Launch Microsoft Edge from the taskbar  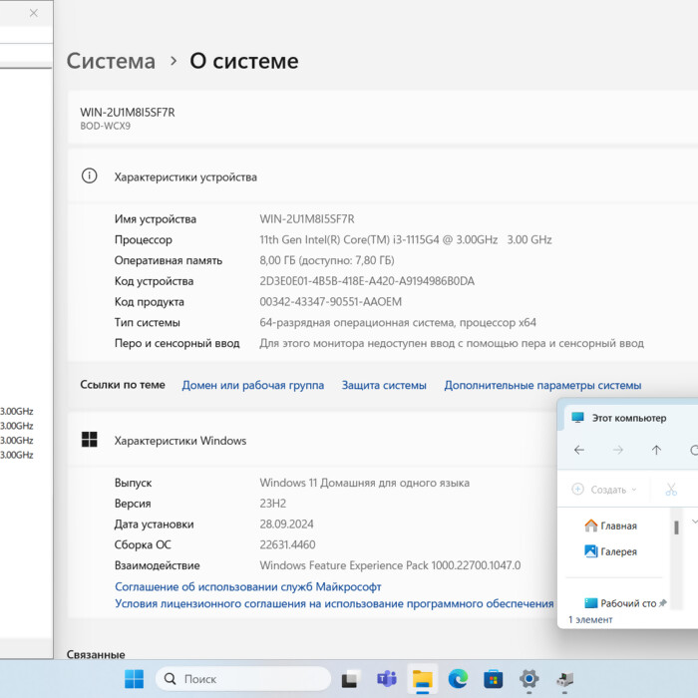(x=458, y=679)
